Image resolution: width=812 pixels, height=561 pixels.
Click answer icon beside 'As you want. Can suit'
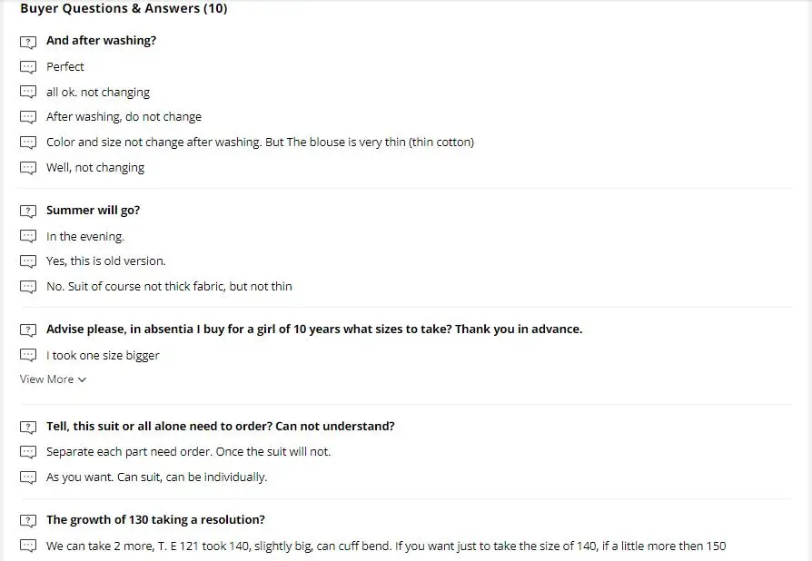point(28,477)
